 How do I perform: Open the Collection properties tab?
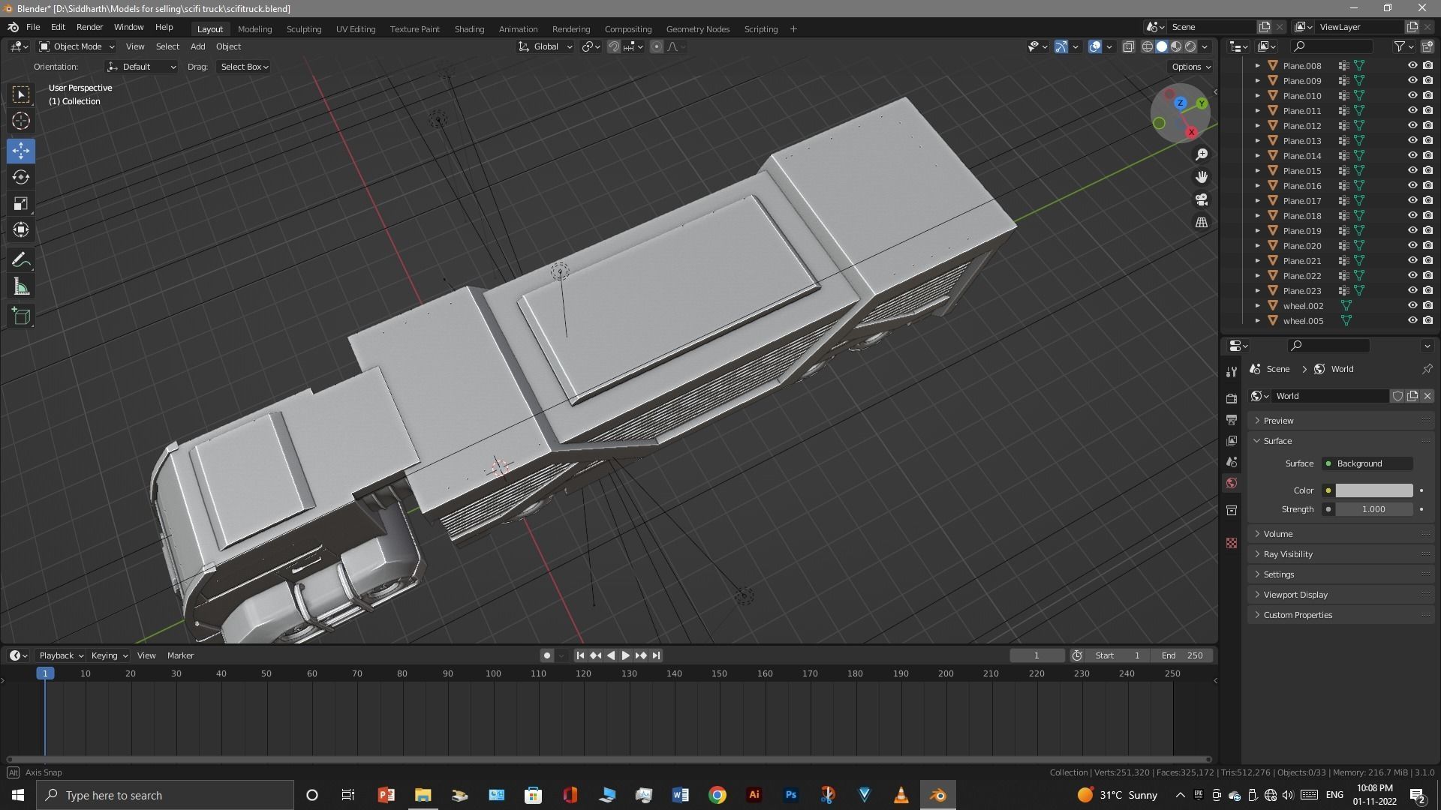point(1231,510)
